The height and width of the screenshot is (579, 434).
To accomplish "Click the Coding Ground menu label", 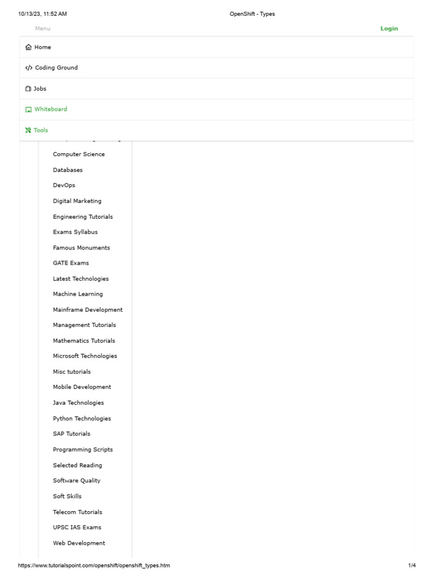I will [x=57, y=68].
